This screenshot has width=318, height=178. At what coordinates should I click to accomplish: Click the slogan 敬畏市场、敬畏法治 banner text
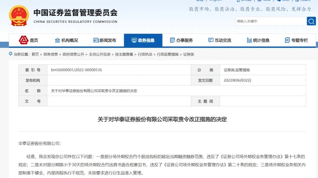250,9
